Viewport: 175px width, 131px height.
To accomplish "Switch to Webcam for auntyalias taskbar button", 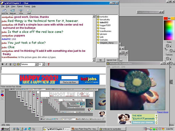I will click(112, 129).
